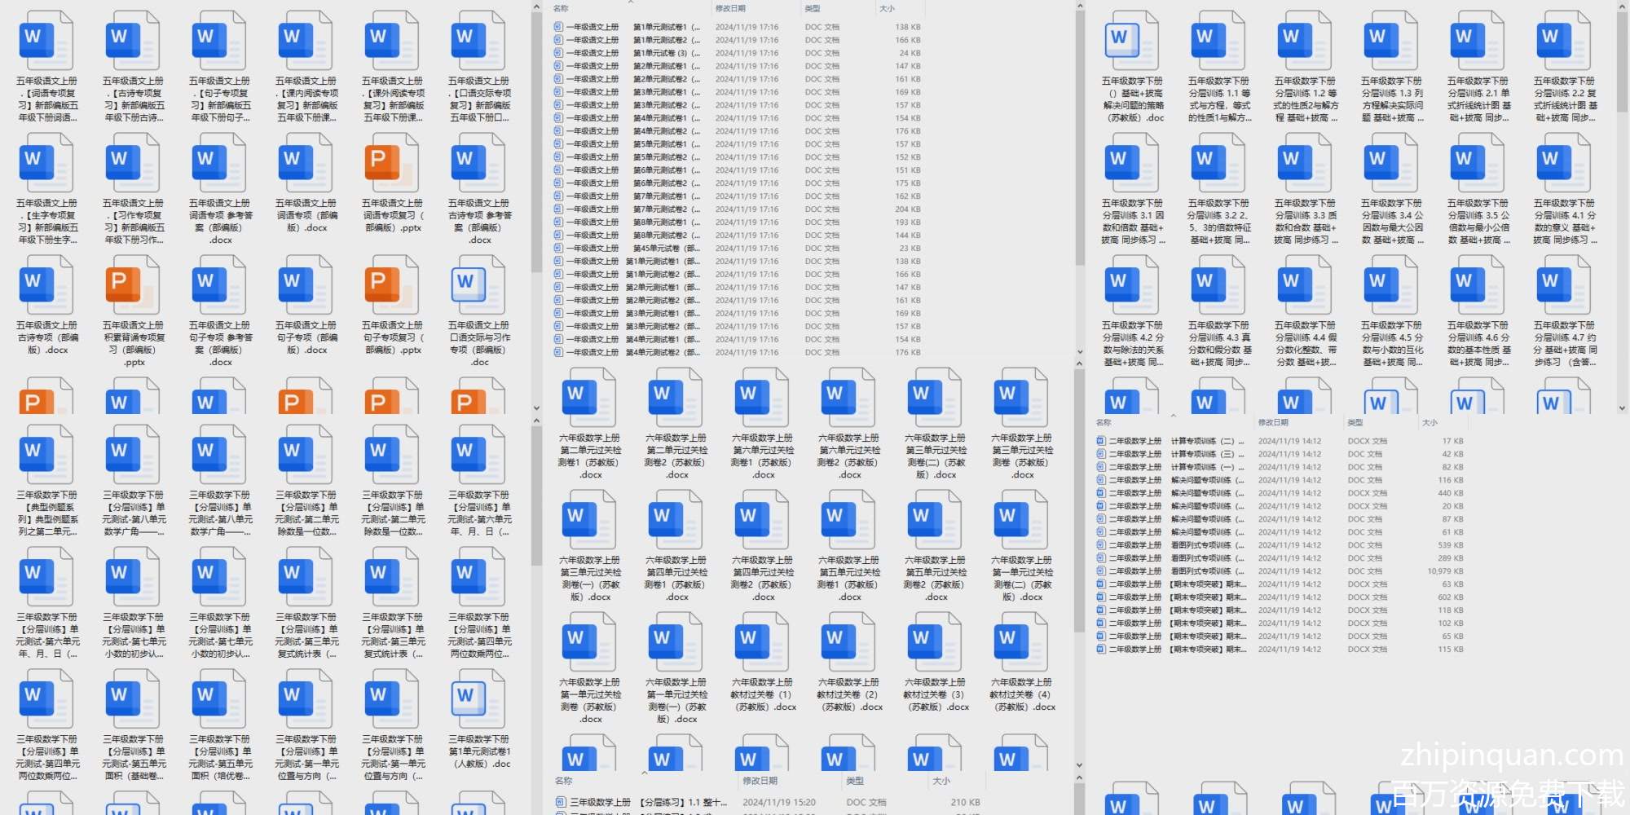Image resolution: width=1630 pixels, height=815 pixels.
Task: Sort 一年级语文 list by 名称 column header
Action: [x=562, y=9]
